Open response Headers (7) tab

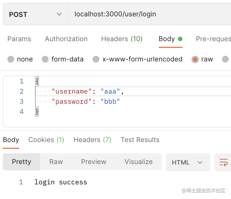(92, 140)
